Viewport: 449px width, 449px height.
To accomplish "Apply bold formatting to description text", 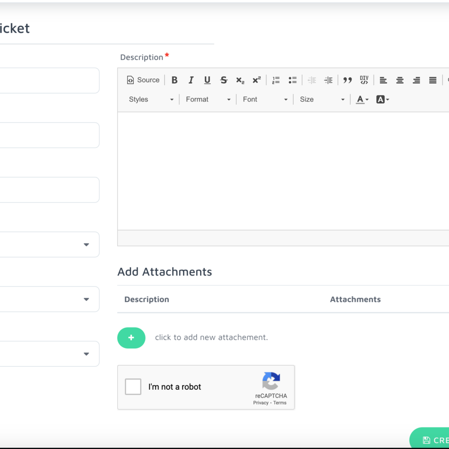I will point(174,80).
